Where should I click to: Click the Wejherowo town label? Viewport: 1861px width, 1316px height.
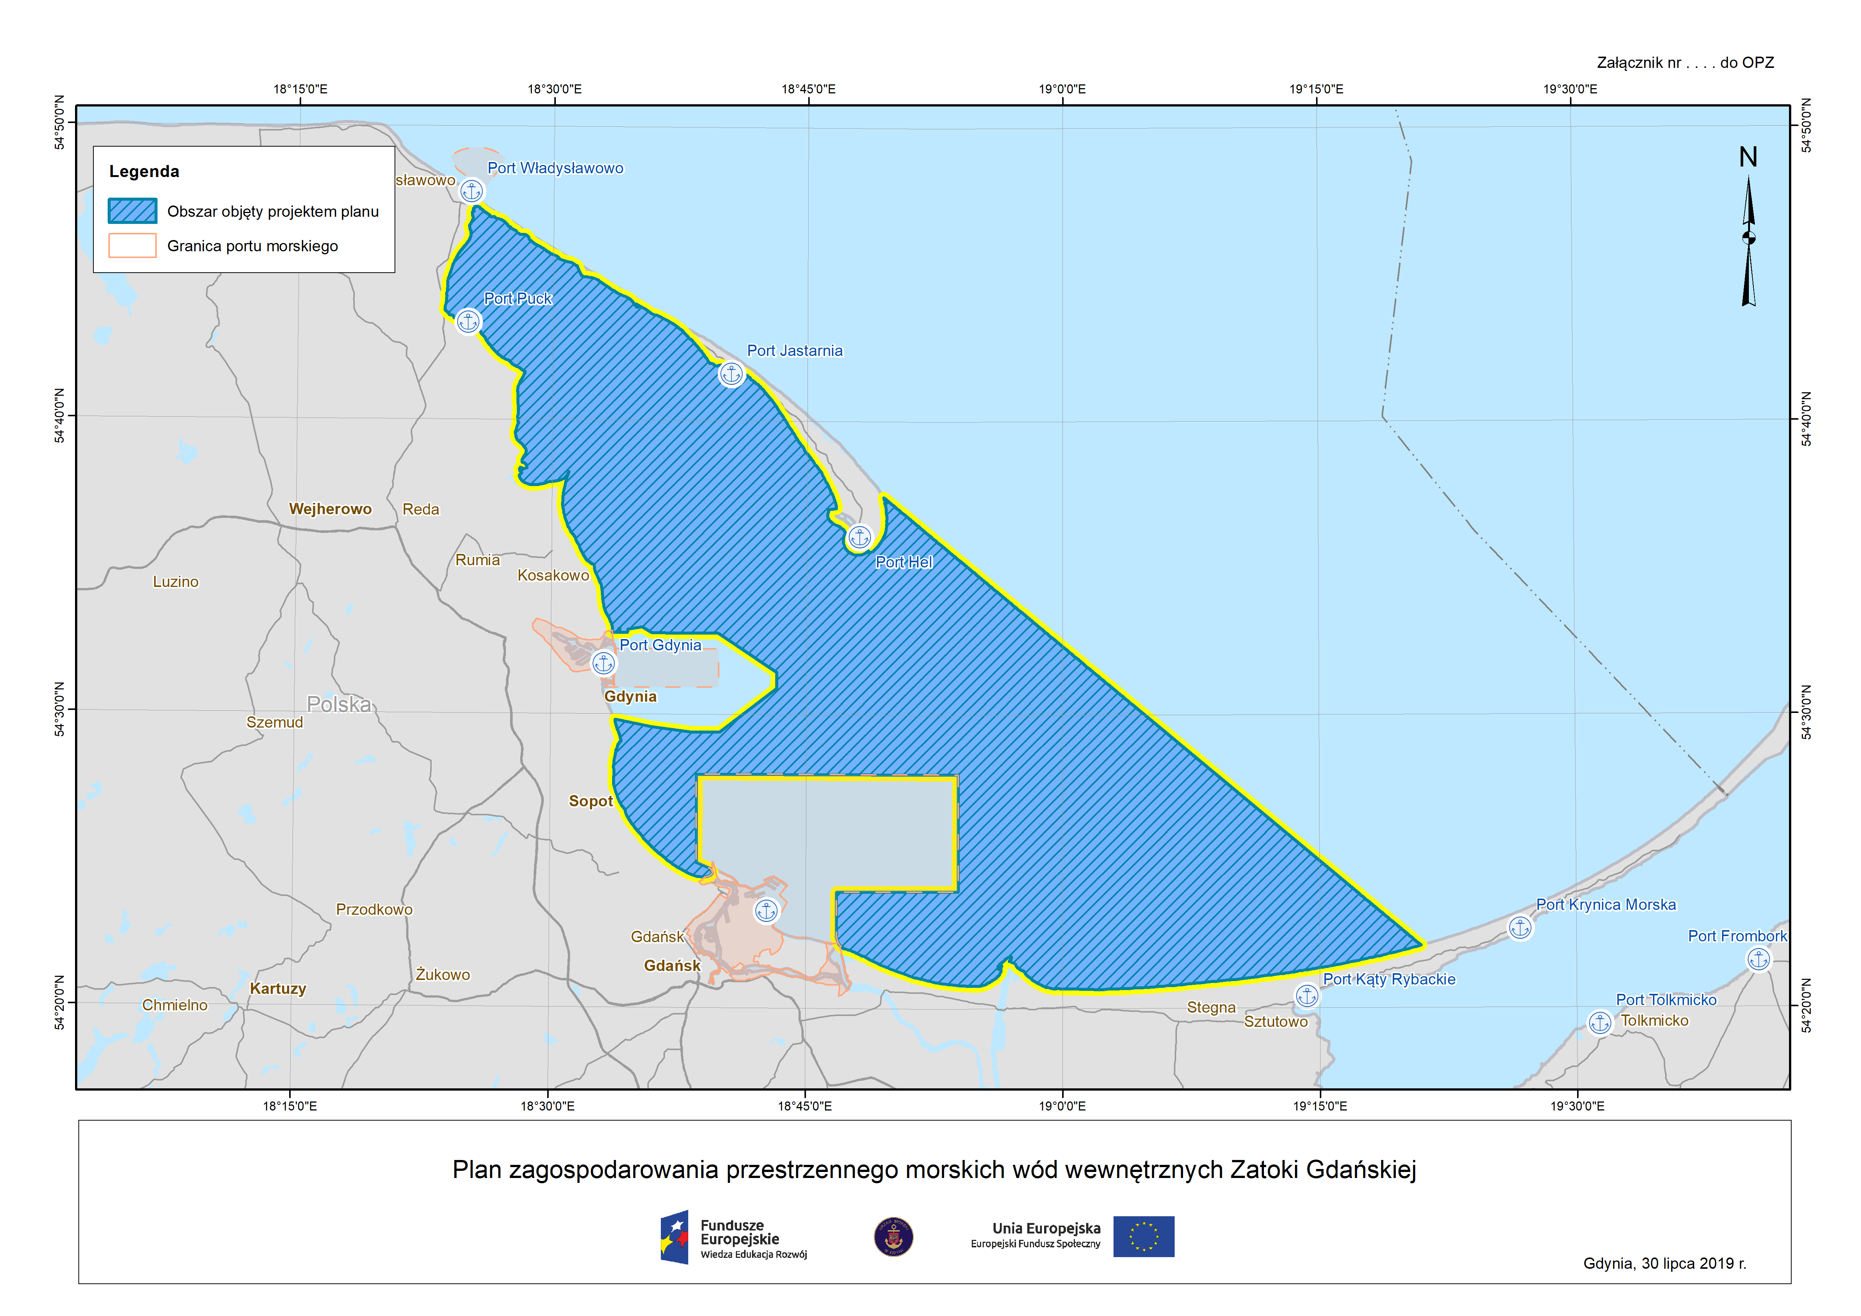click(330, 509)
